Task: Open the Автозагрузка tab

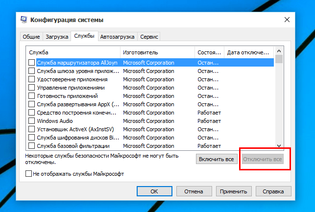Action: (117, 37)
